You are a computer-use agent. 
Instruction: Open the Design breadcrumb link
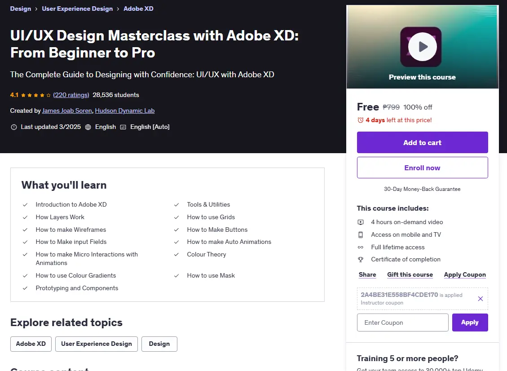point(20,9)
